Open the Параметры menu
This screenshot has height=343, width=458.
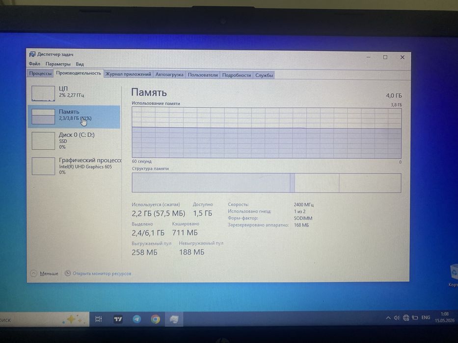pyautogui.click(x=58, y=64)
